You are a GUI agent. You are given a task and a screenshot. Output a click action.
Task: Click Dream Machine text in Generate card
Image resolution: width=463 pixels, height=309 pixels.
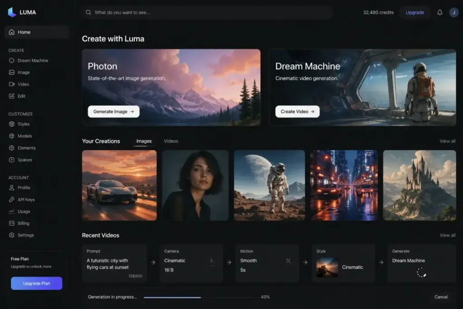(x=408, y=261)
